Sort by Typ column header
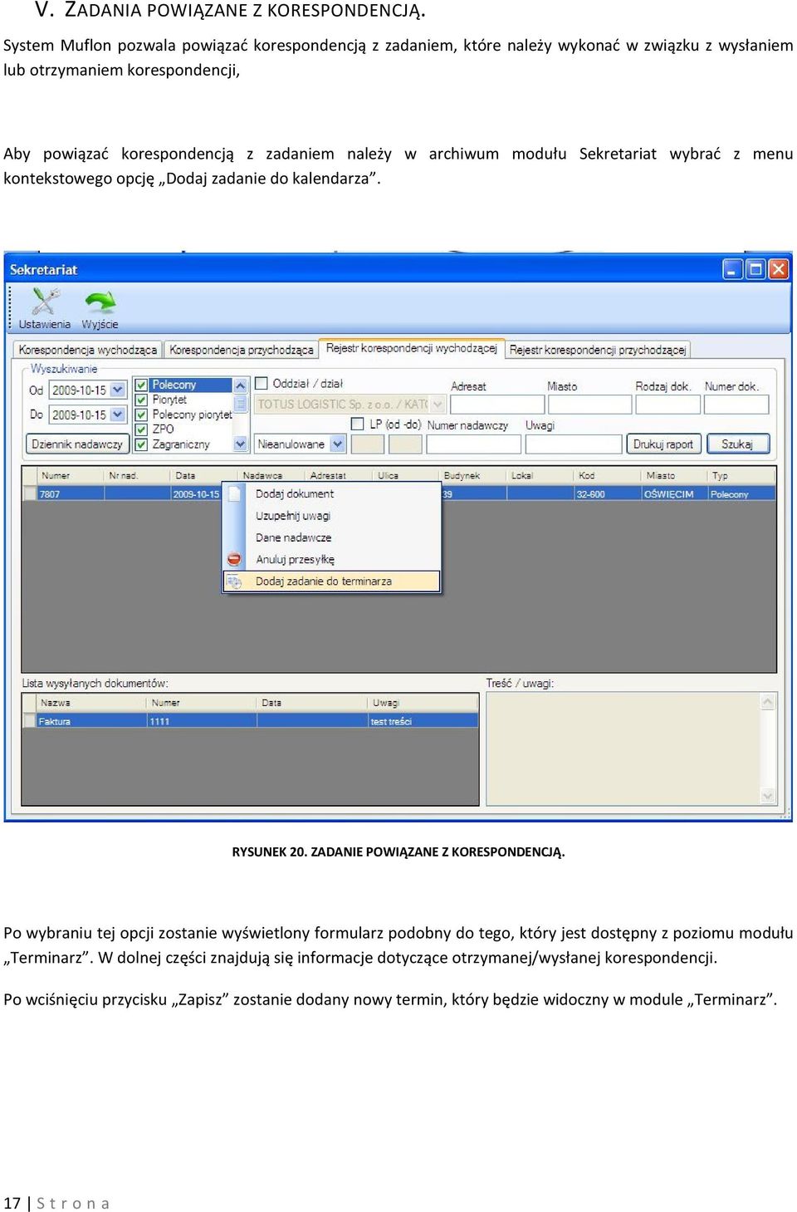 741,475
